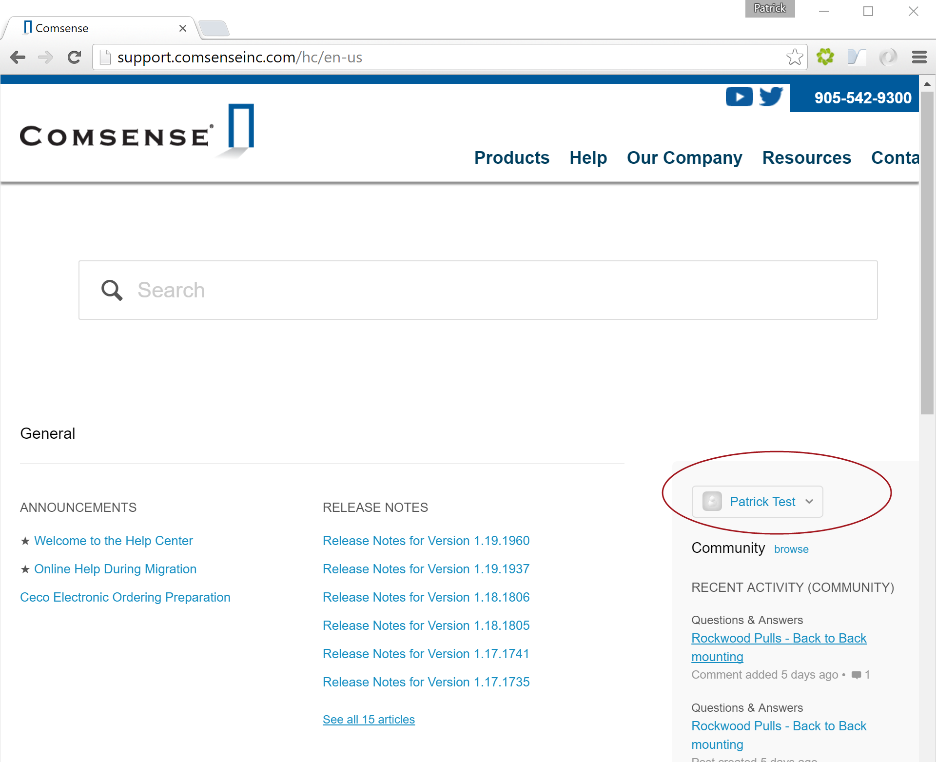
Task: Open Comsense Twitter page icon
Action: click(771, 97)
